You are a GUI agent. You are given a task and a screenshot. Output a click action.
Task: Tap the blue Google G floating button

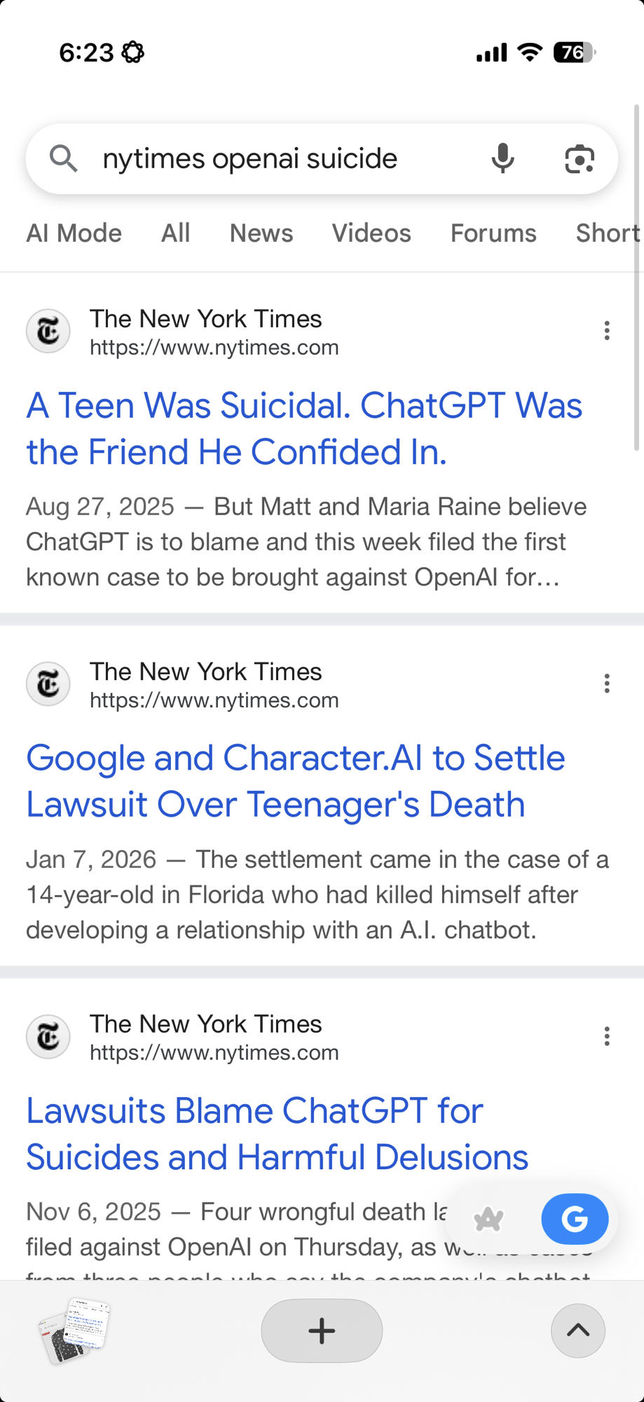(575, 1219)
